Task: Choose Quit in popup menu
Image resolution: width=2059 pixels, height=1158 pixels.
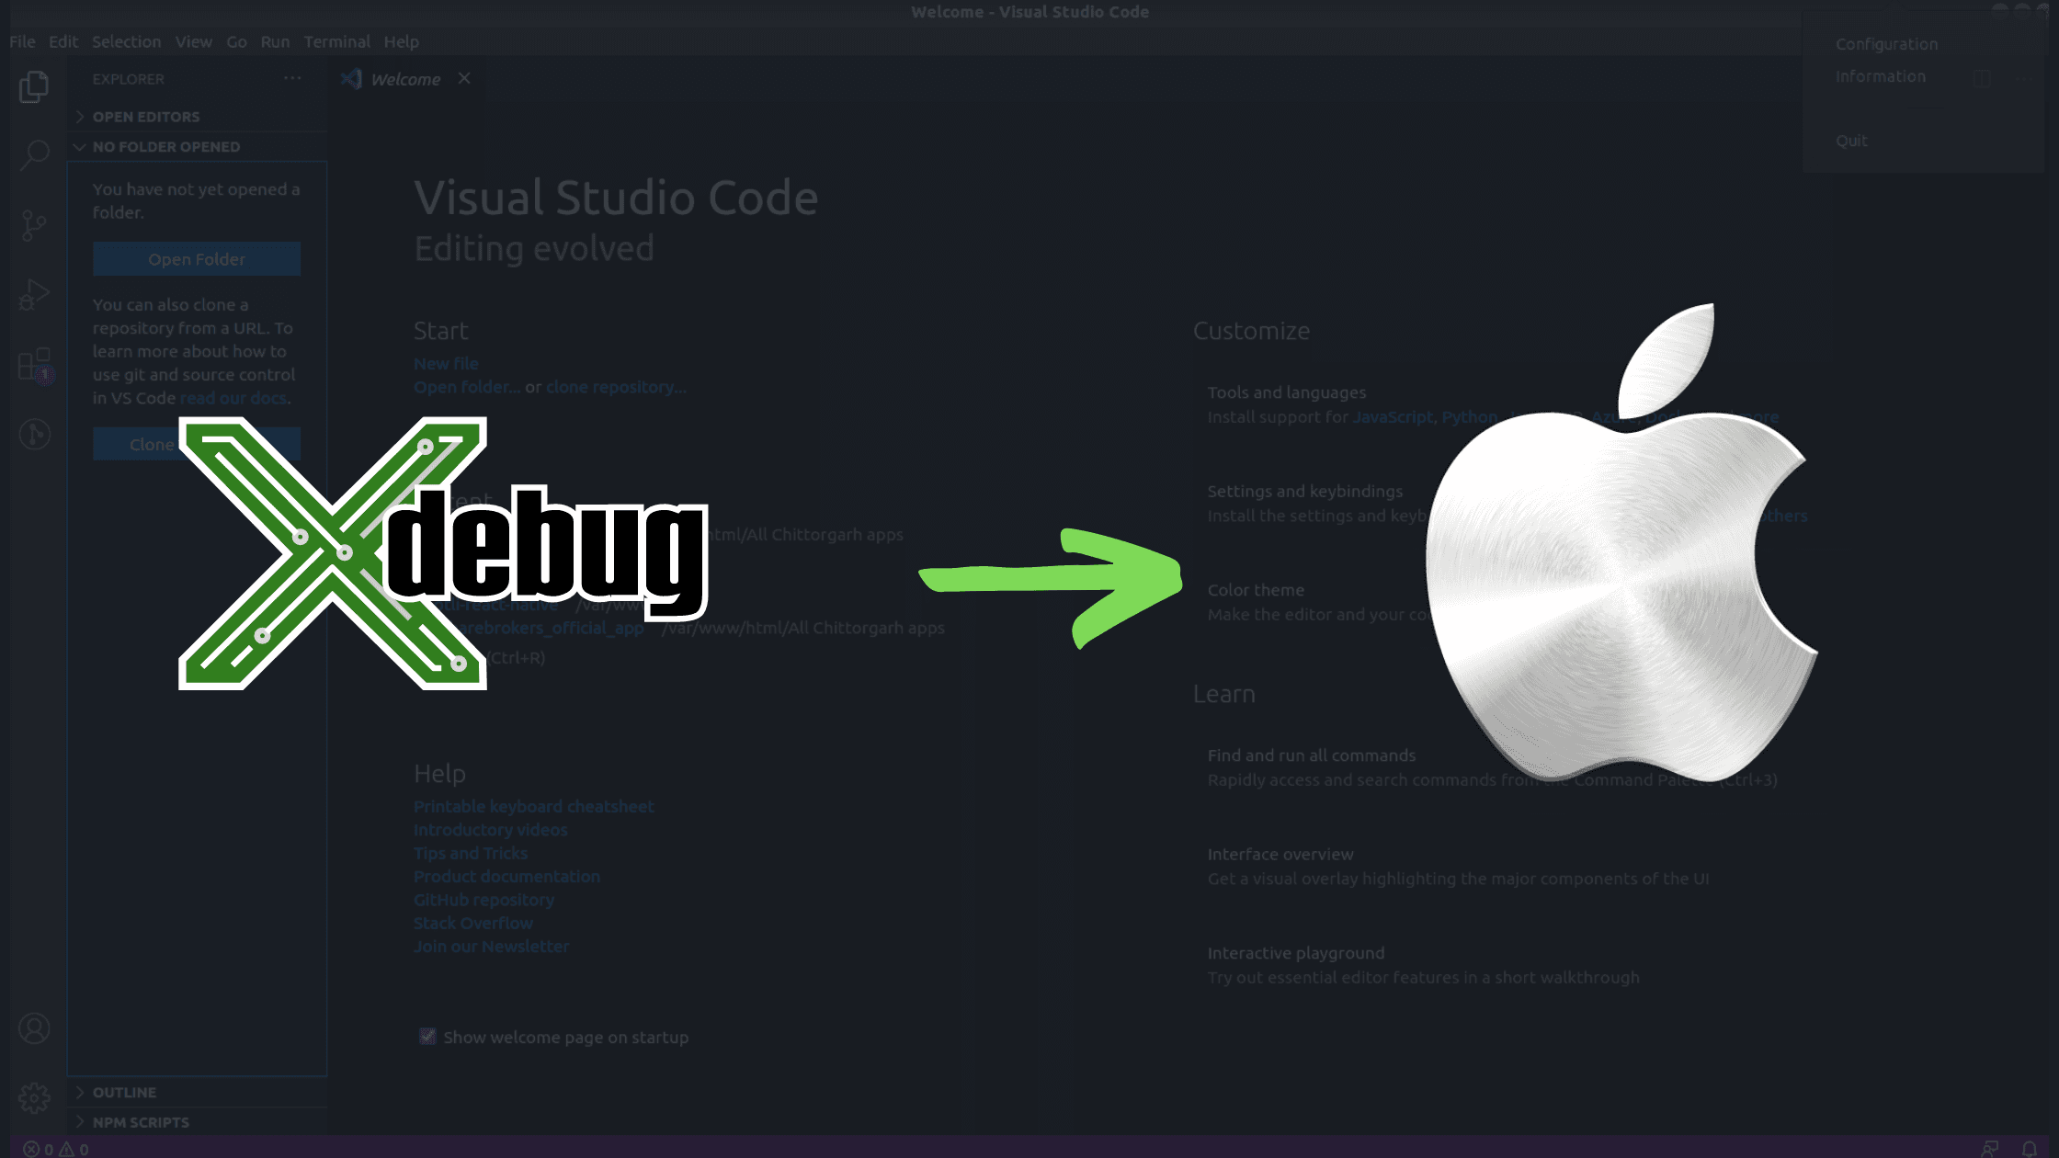Action: (1851, 141)
